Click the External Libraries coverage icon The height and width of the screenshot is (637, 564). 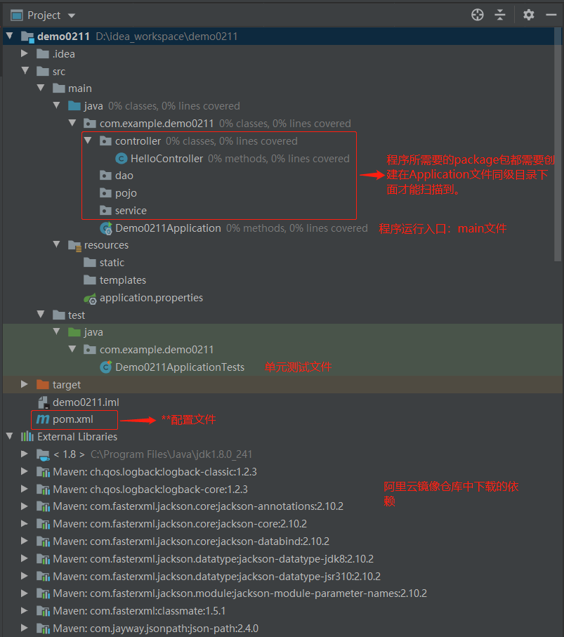pos(25,436)
